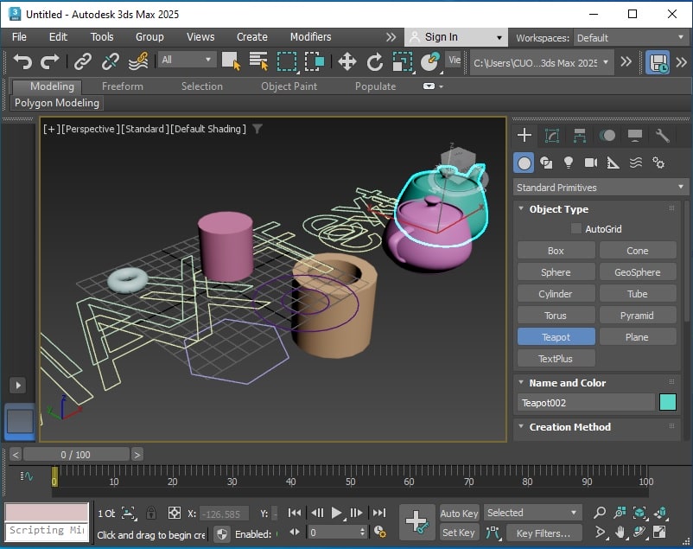Activate the Select Object tool
Image resolution: width=693 pixels, height=549 pixels.
pos(232,61)
